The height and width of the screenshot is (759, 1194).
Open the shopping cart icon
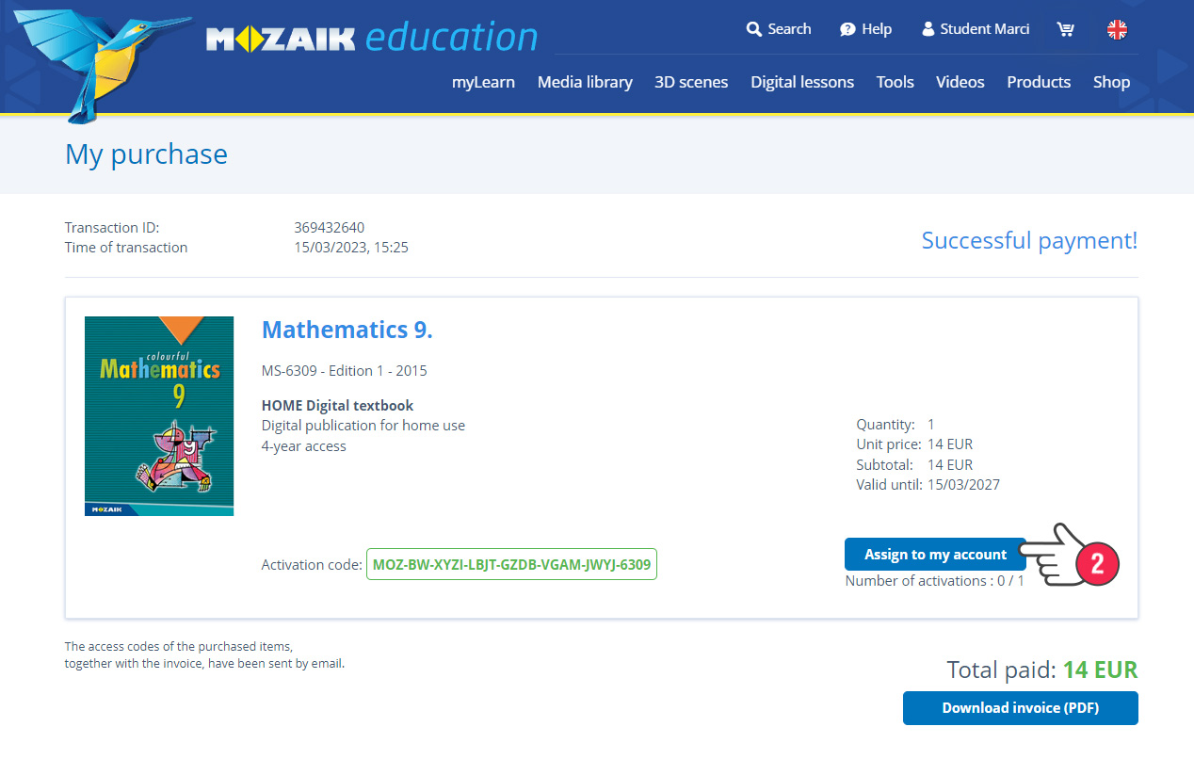[1066, 29]
